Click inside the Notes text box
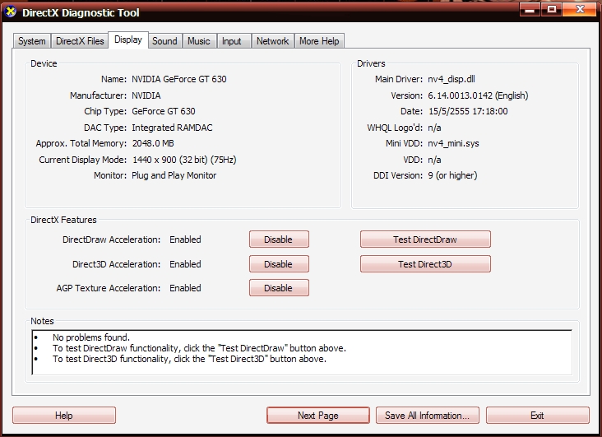This screenshot has height=437, width=602. pyautogui.click(x=302, y=352)
